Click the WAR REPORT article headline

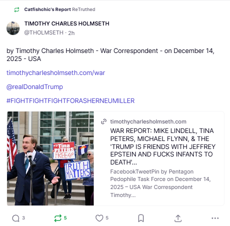163,146
